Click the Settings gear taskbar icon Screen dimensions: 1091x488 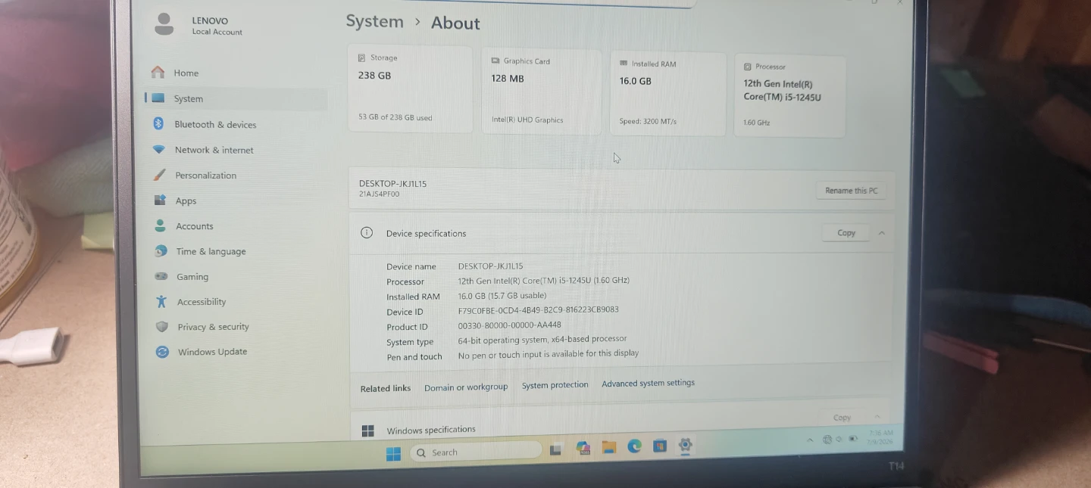coord(685,446)
